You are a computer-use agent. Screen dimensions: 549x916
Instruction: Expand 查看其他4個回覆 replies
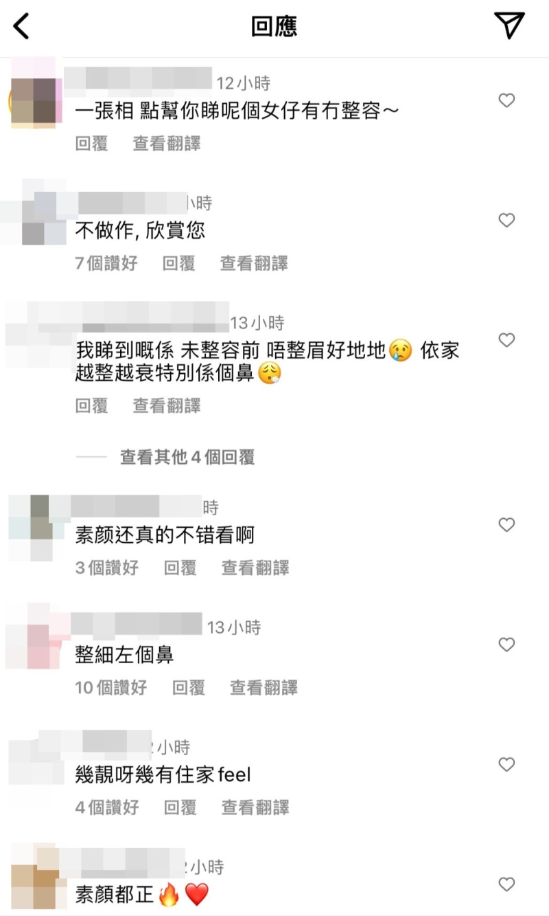pos(187,457)
